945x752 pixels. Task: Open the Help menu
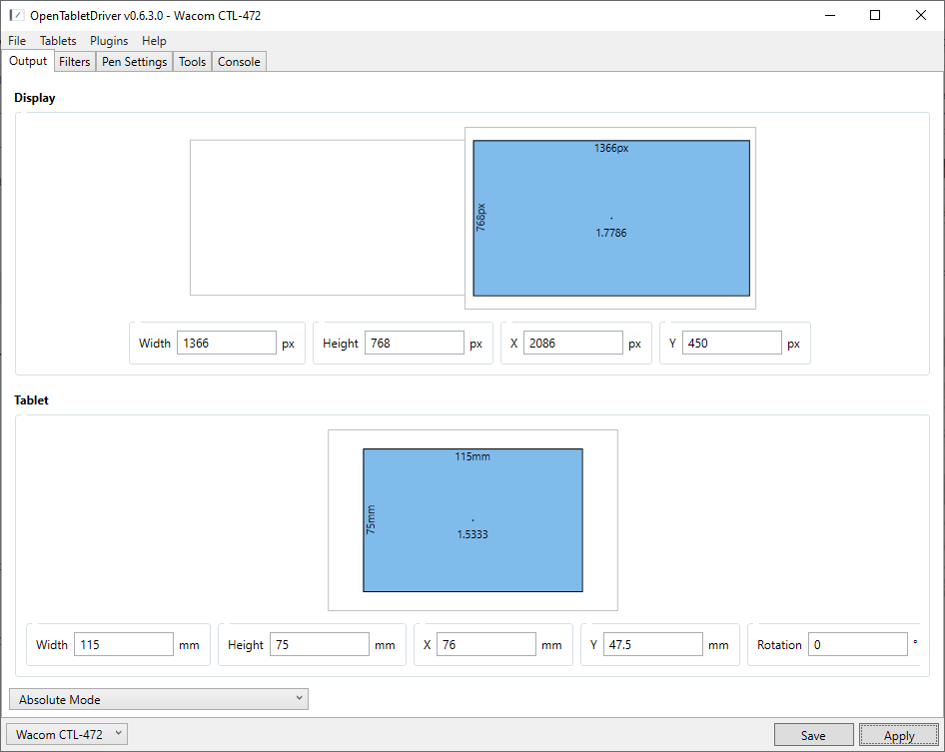tap(154, 41)
